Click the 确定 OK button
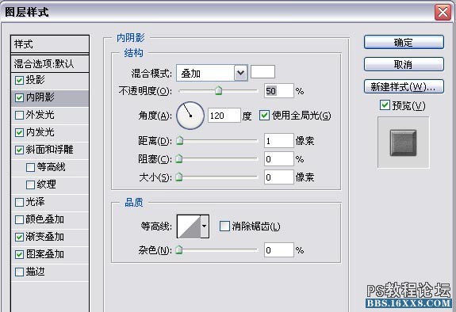The height and width of the screenshot is (312, 456). 404,43
